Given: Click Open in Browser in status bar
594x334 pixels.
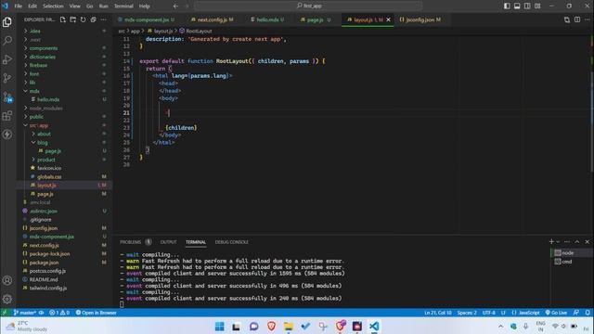Looking at the screenshot, I should point(96,313).
